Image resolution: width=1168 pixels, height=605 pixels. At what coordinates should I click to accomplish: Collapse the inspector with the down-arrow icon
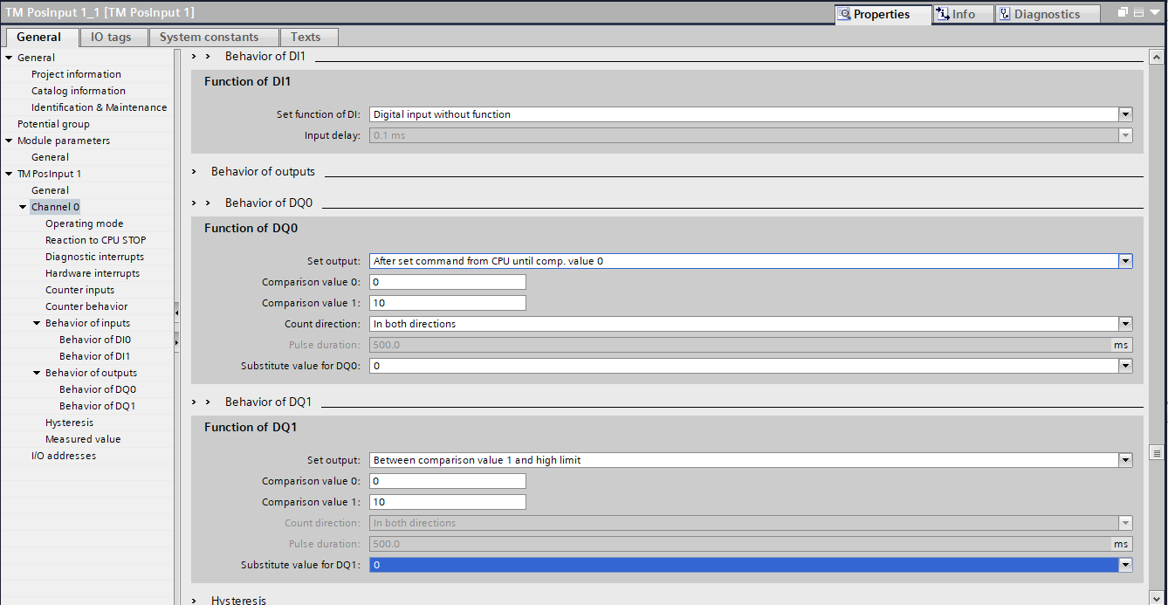pos(1154,13)
